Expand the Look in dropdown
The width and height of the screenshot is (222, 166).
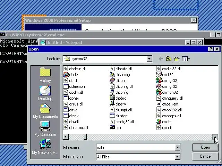pos(149,59)
